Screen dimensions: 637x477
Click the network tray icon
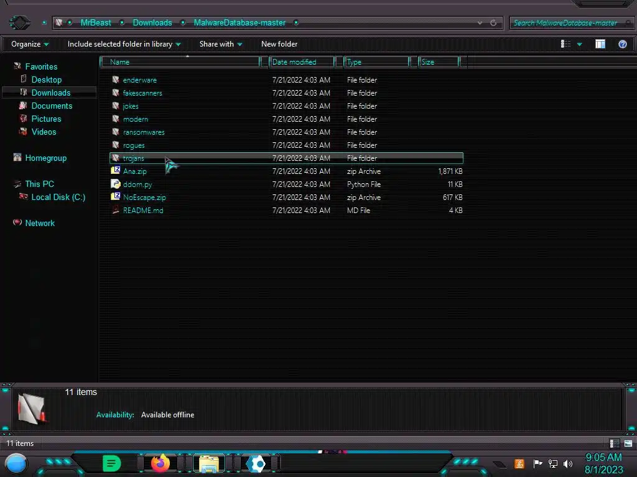coord(552,463)
